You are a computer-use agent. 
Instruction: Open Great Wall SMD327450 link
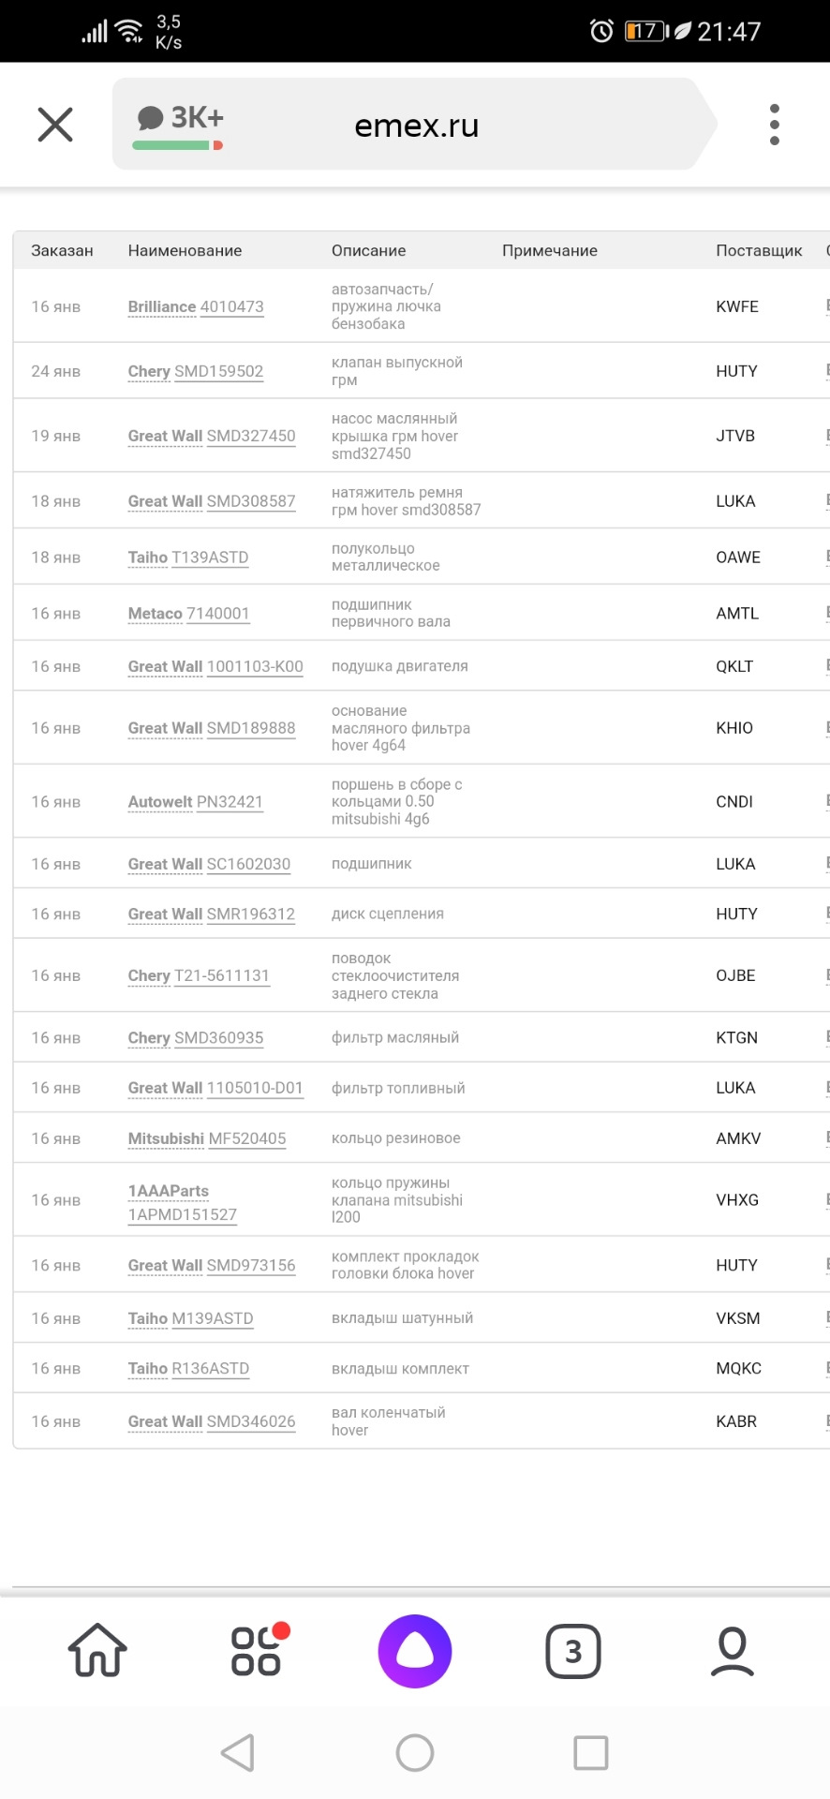point(212,436)
